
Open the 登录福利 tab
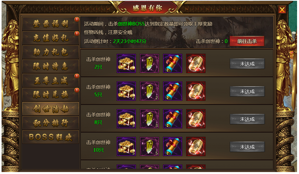tap(50, 24)
